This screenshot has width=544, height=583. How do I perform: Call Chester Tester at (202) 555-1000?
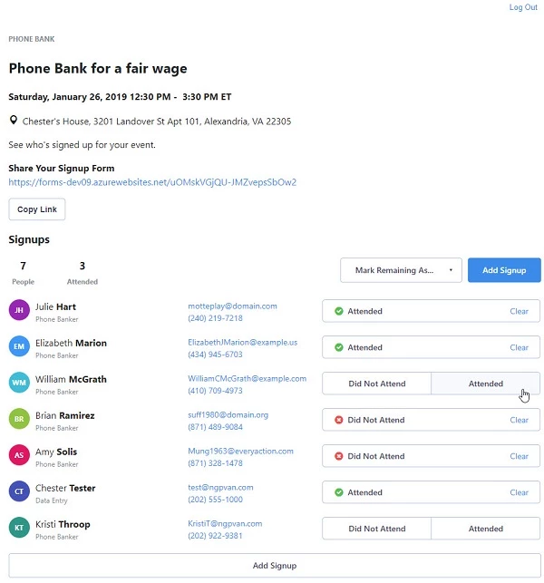[x=215, y=500]
